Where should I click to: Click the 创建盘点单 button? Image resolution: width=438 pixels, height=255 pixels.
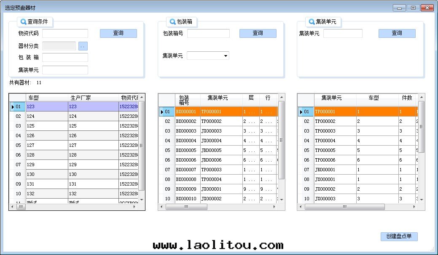click(399, 236)
